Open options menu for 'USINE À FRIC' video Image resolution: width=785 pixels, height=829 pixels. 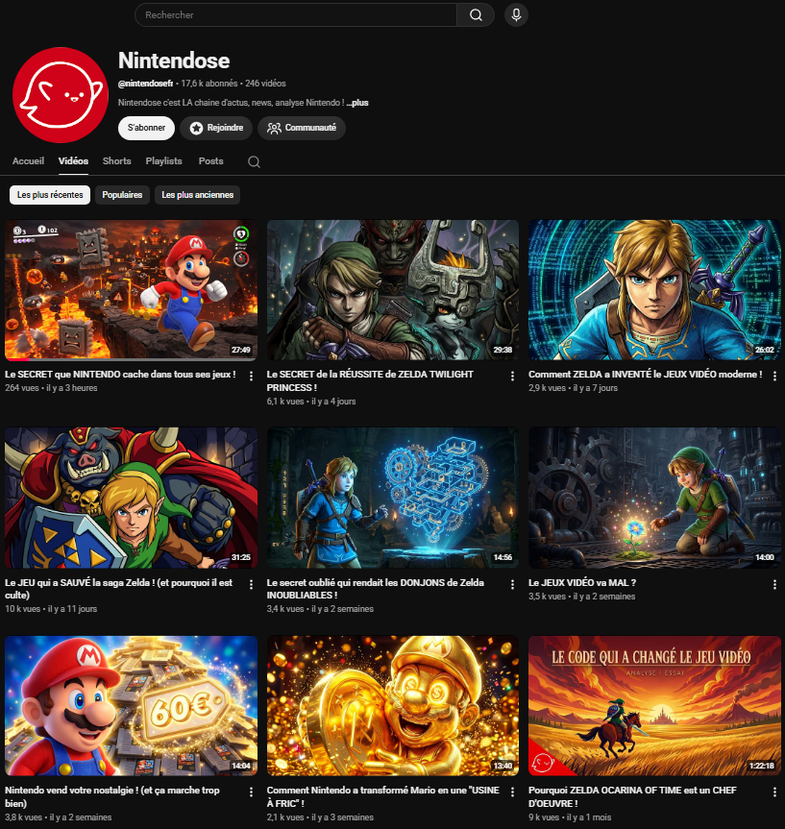(x=512, y=792)
